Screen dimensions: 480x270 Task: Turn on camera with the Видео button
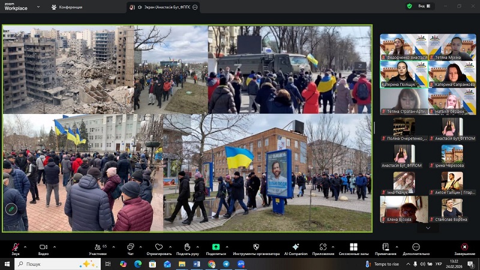pos(43,247)
